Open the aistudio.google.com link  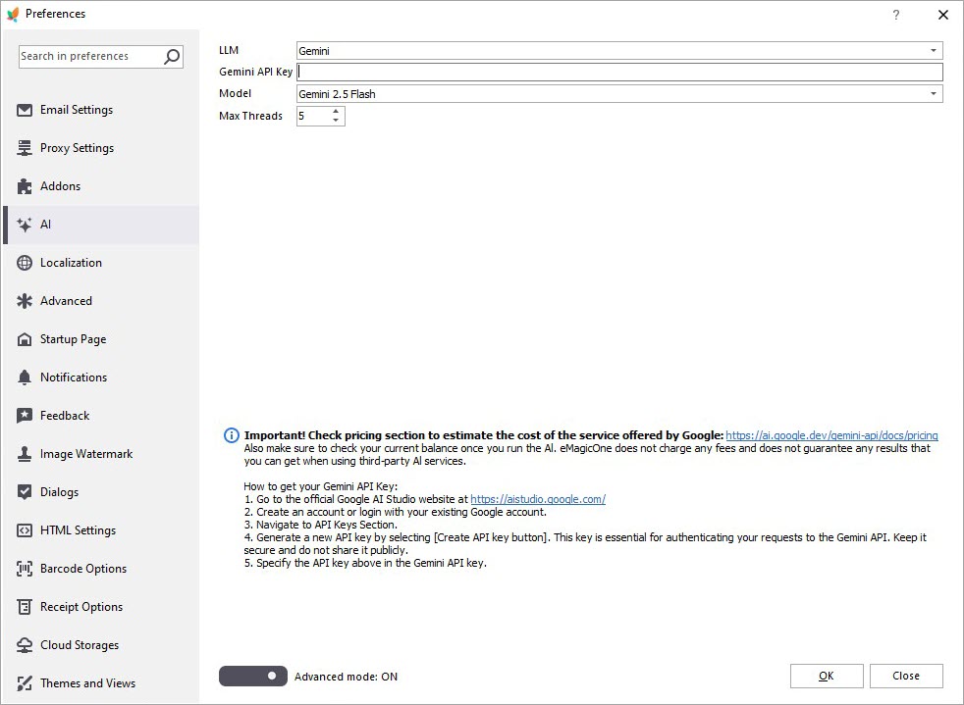click(538, 499)
